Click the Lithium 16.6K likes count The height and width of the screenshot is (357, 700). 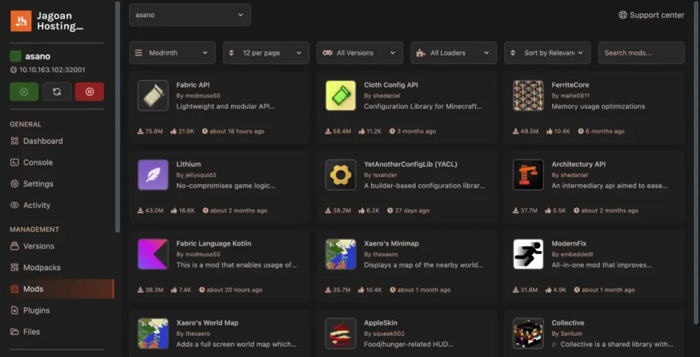[183, 211]
